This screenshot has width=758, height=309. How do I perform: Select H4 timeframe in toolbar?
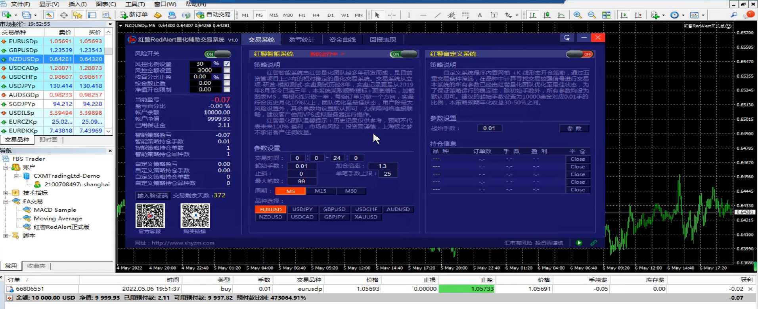[x=316, y=15]
